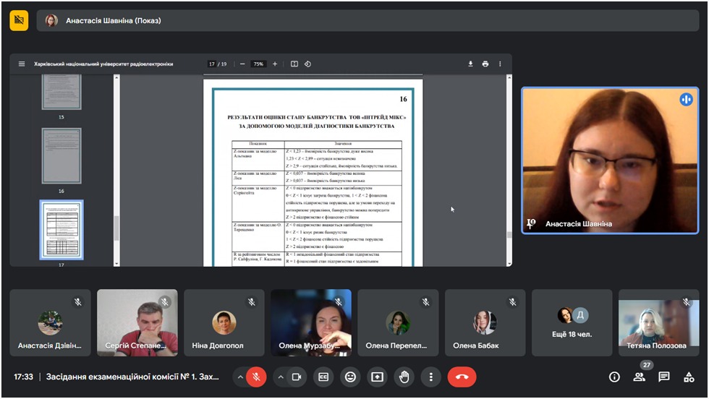
Task: Expand audio settings chevron beside the microphone
Action: click(x=239, y=377)
